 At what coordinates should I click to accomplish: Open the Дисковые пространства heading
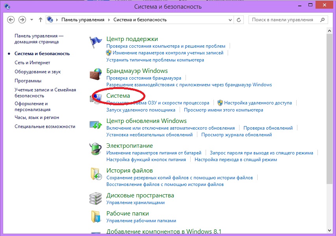140,195
